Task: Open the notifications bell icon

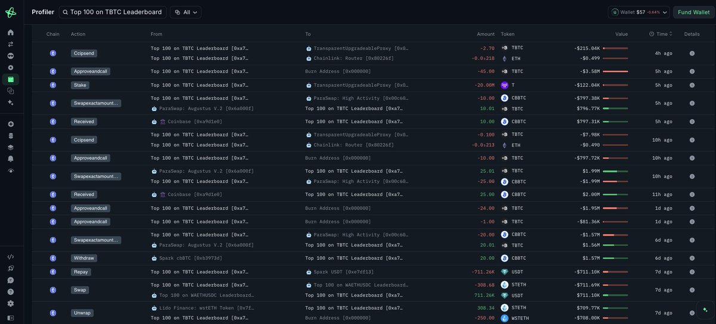Action: point(11,159)
